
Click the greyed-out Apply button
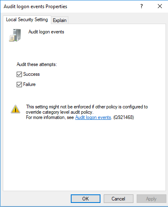(151, 199)
